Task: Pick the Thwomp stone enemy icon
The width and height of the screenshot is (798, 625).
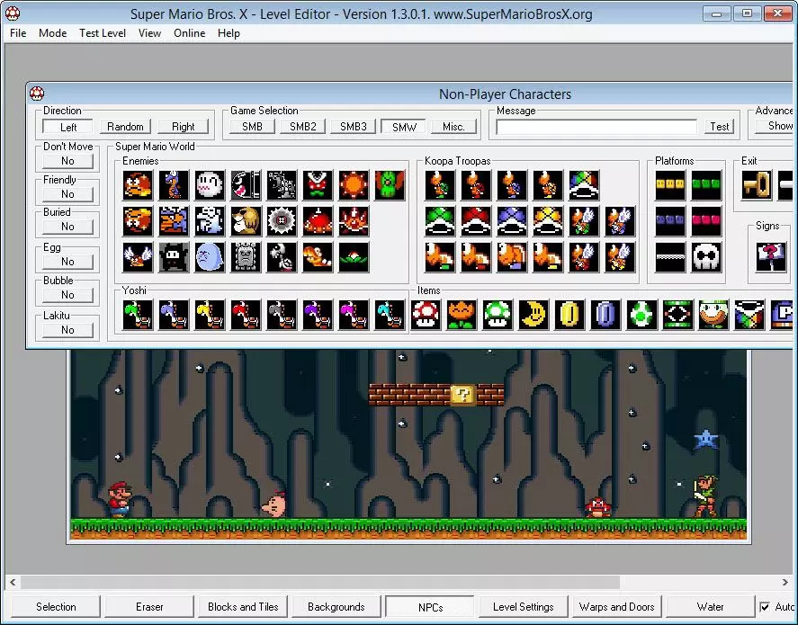Action: pos(246,257)
